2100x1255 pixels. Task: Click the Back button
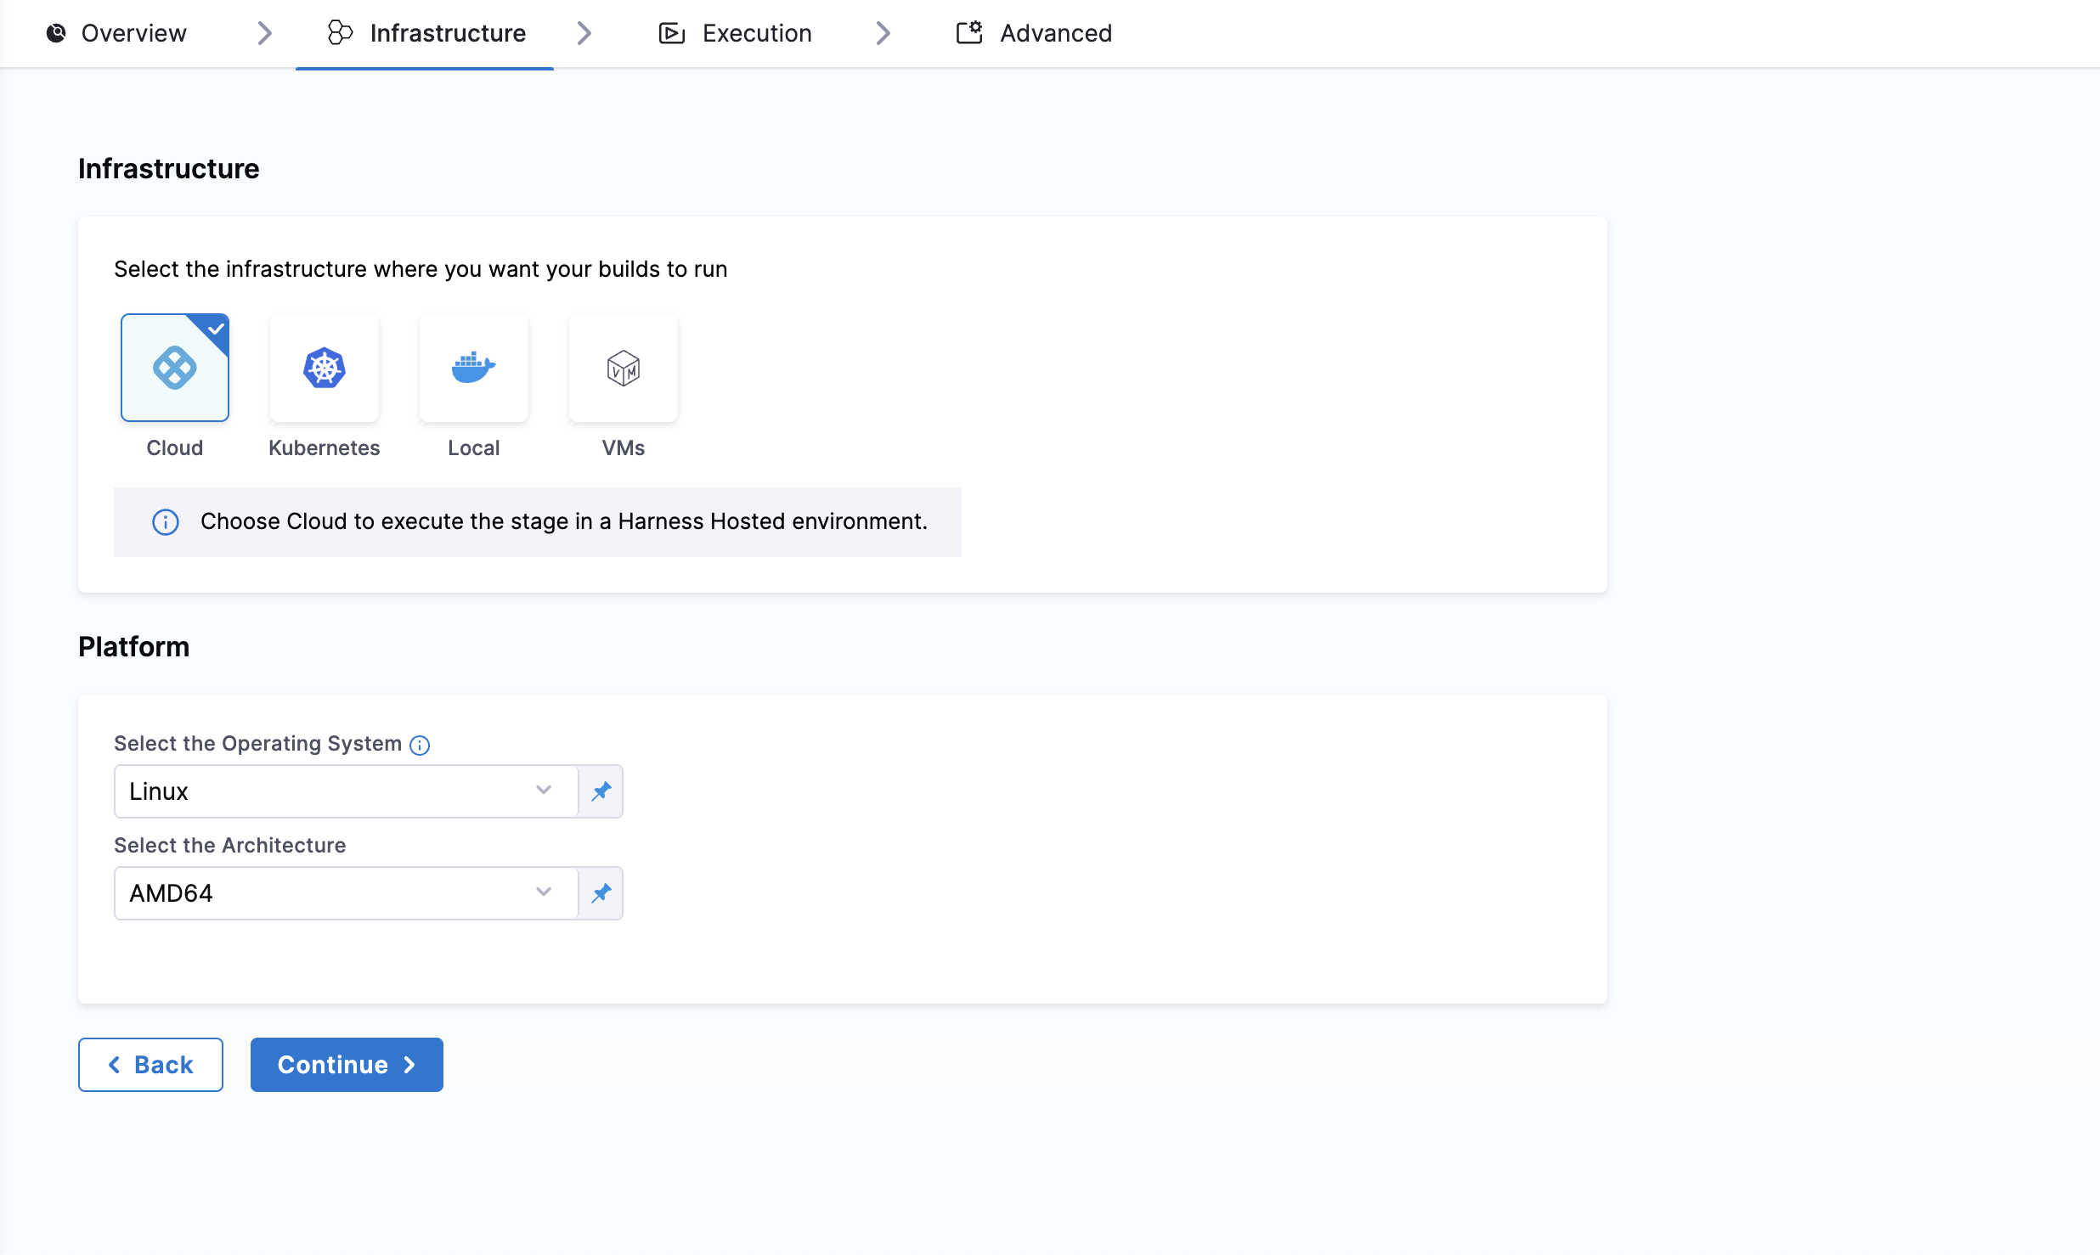[x=150, y=1065]
